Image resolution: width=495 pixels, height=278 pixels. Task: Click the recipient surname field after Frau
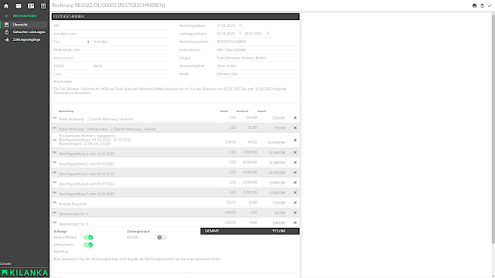point(131,42)
